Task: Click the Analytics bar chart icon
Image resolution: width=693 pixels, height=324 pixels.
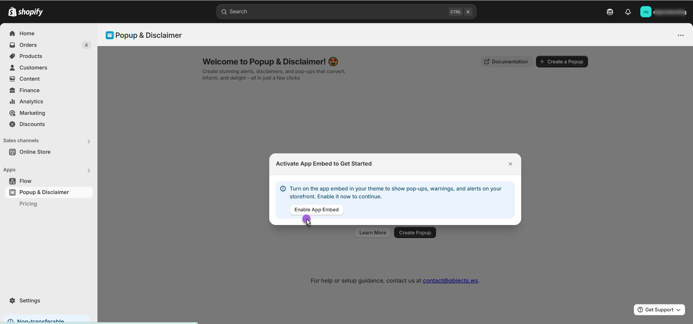Action: point(12,102)
